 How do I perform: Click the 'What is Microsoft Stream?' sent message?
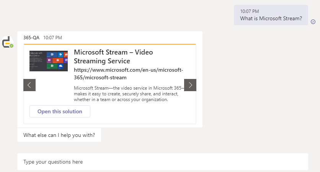point(271,15)
